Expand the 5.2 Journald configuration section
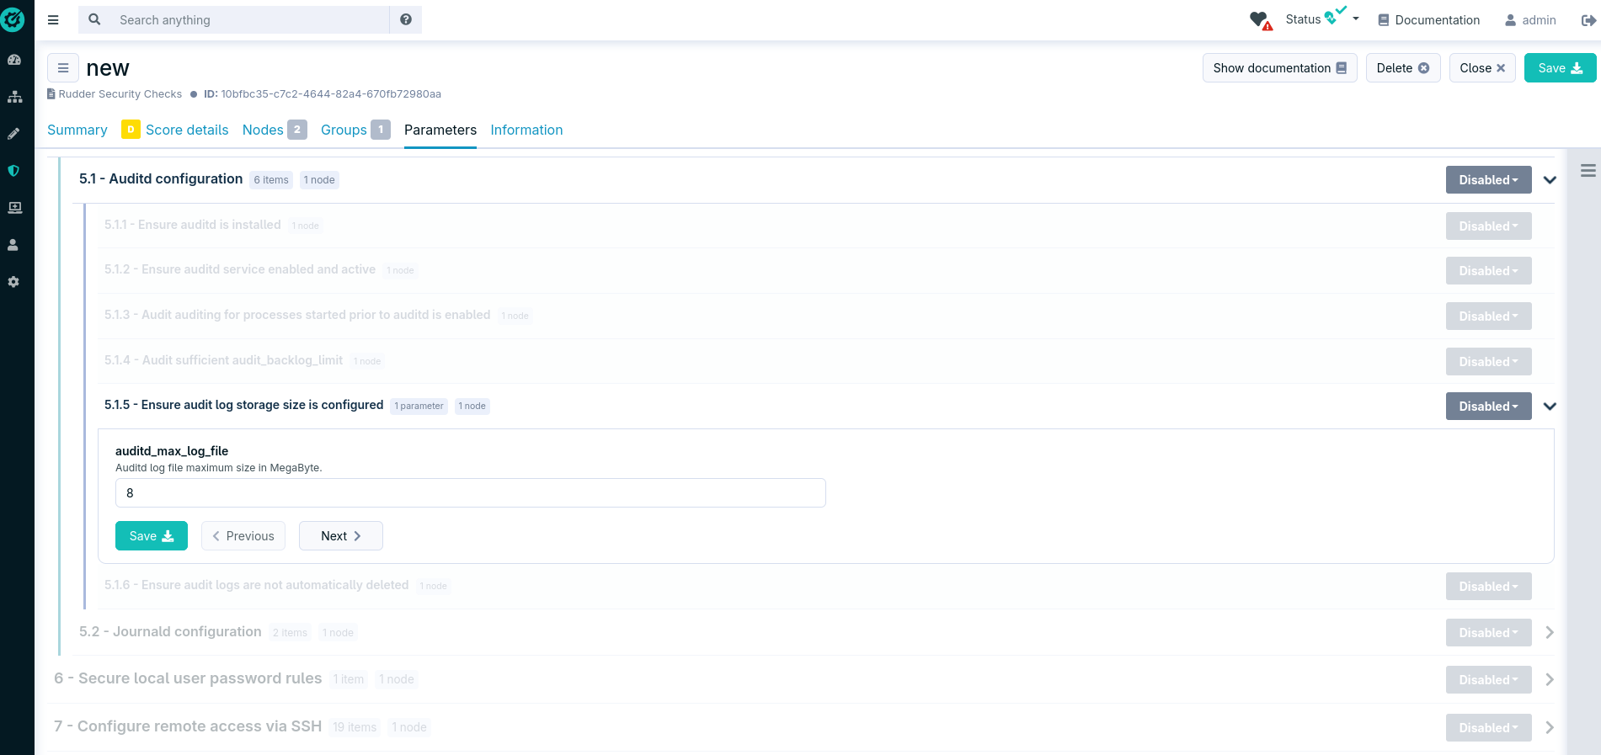Image resolution: width=1601 pixels, height=755 pixels. coord(1550,633)
